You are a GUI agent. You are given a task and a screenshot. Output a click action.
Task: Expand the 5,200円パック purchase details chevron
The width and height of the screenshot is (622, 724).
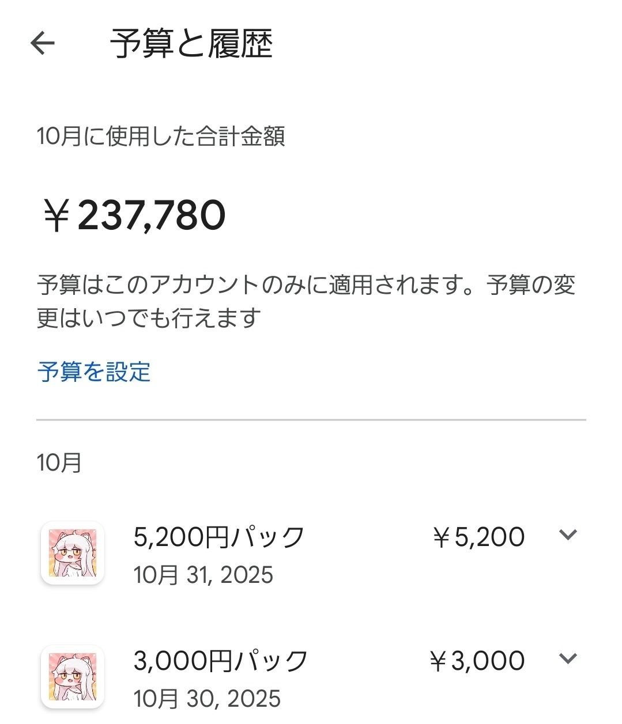tap(568, 535)
